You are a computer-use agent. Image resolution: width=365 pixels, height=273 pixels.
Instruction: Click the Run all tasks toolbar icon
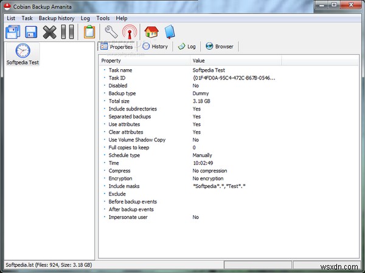[13, 32]
